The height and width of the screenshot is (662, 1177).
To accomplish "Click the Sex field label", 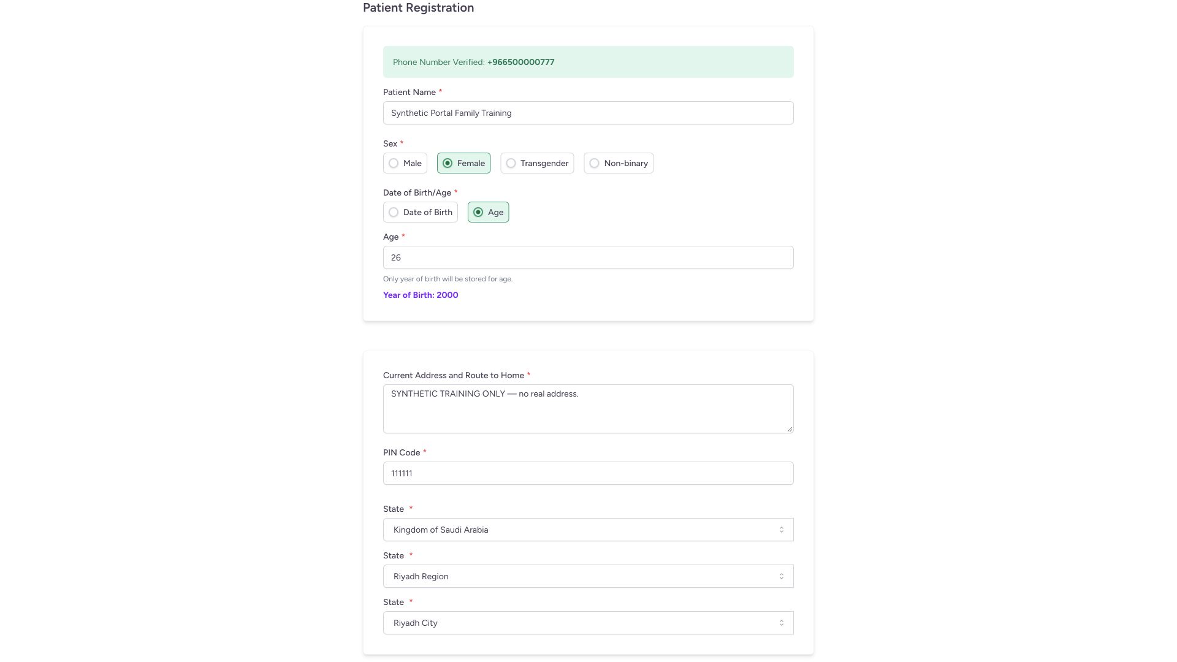I will [x=390, y=143].
